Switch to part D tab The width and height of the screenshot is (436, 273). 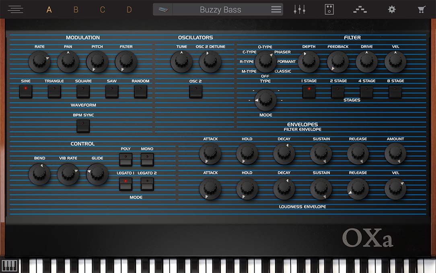pyautogui.click(x=129, y=10)
